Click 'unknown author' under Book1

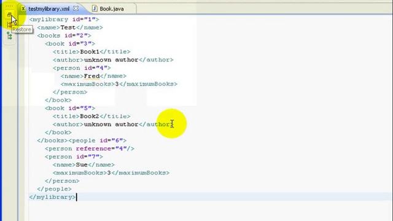click(x=111, y=60)
